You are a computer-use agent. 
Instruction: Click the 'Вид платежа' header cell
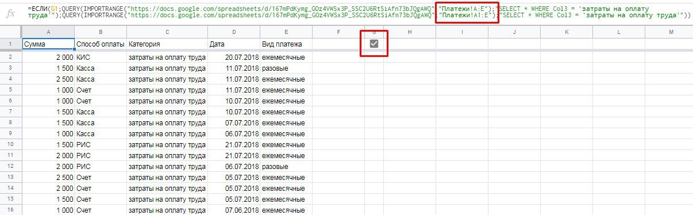(286, 44)
